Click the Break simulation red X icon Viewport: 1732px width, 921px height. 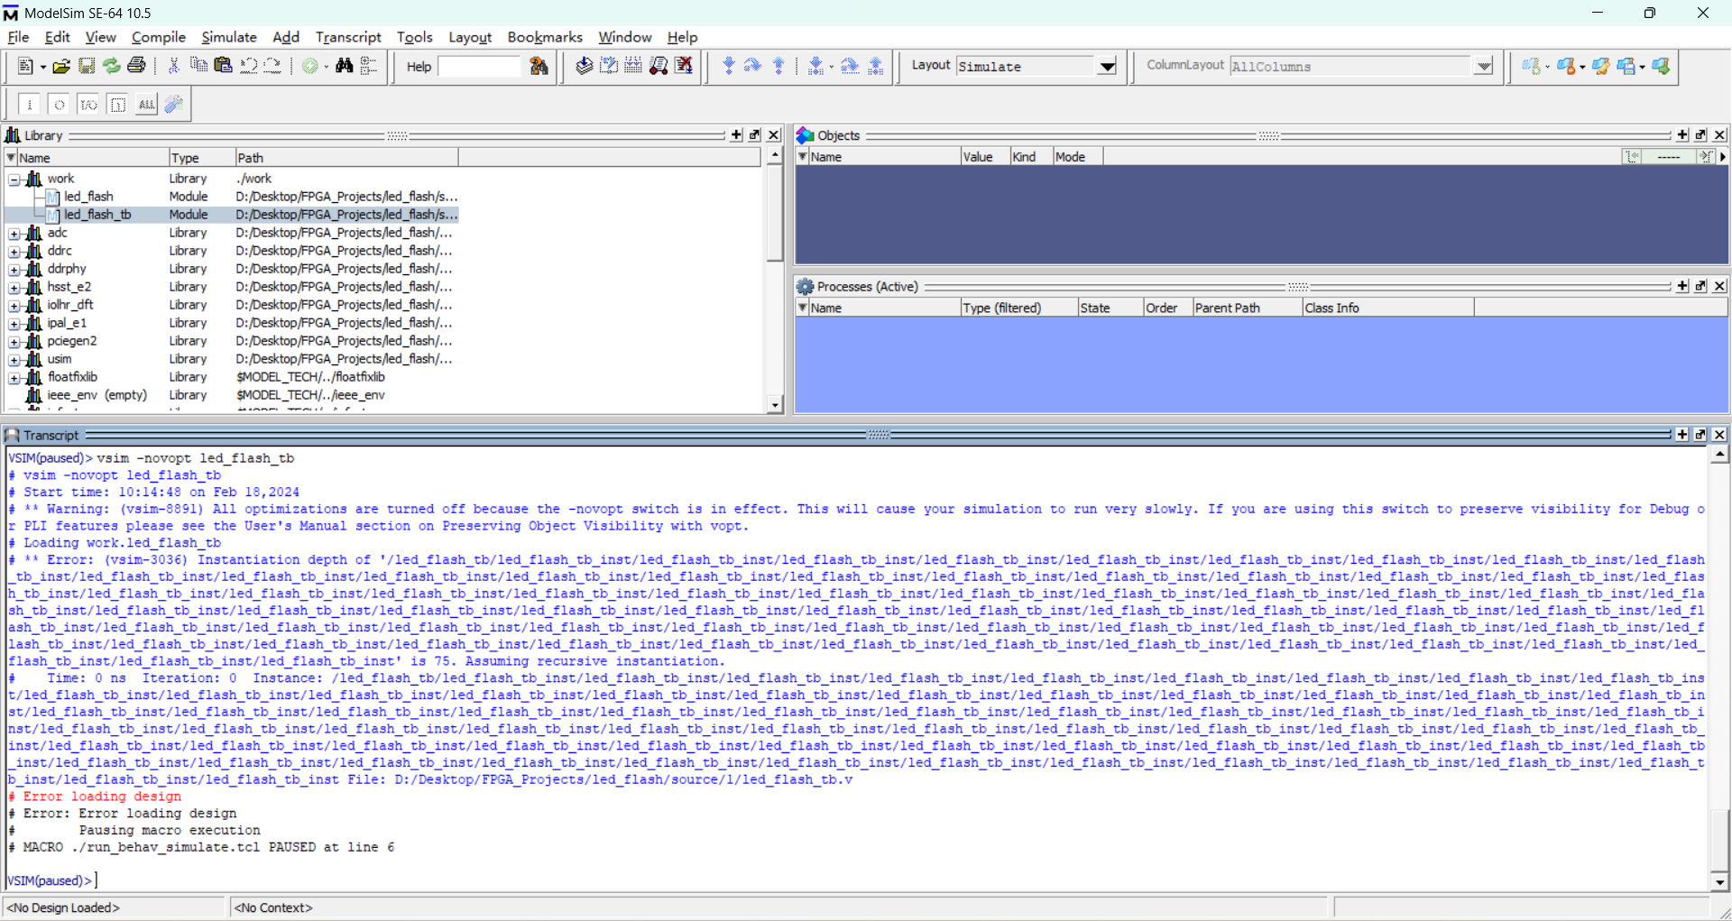[684, 66]
